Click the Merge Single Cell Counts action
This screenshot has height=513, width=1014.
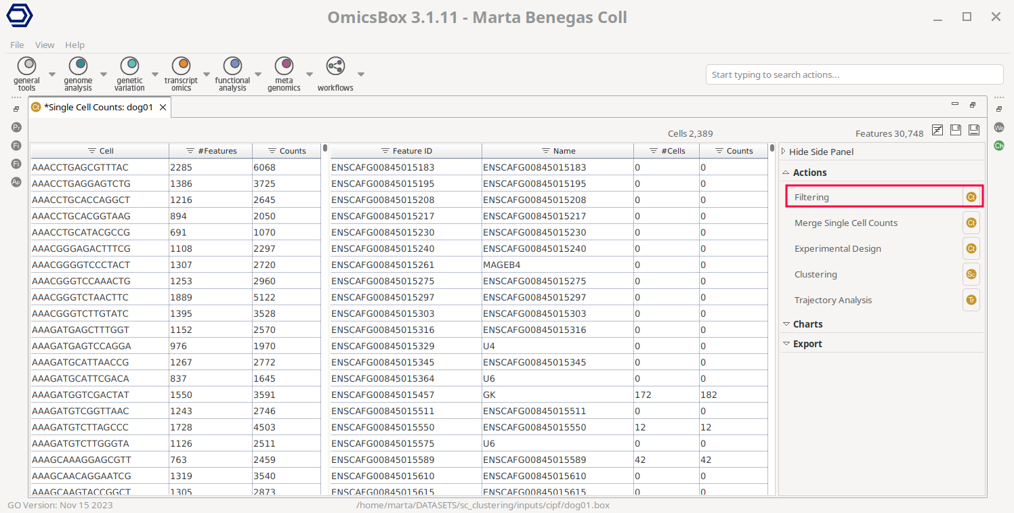click(x=845, y=223)
